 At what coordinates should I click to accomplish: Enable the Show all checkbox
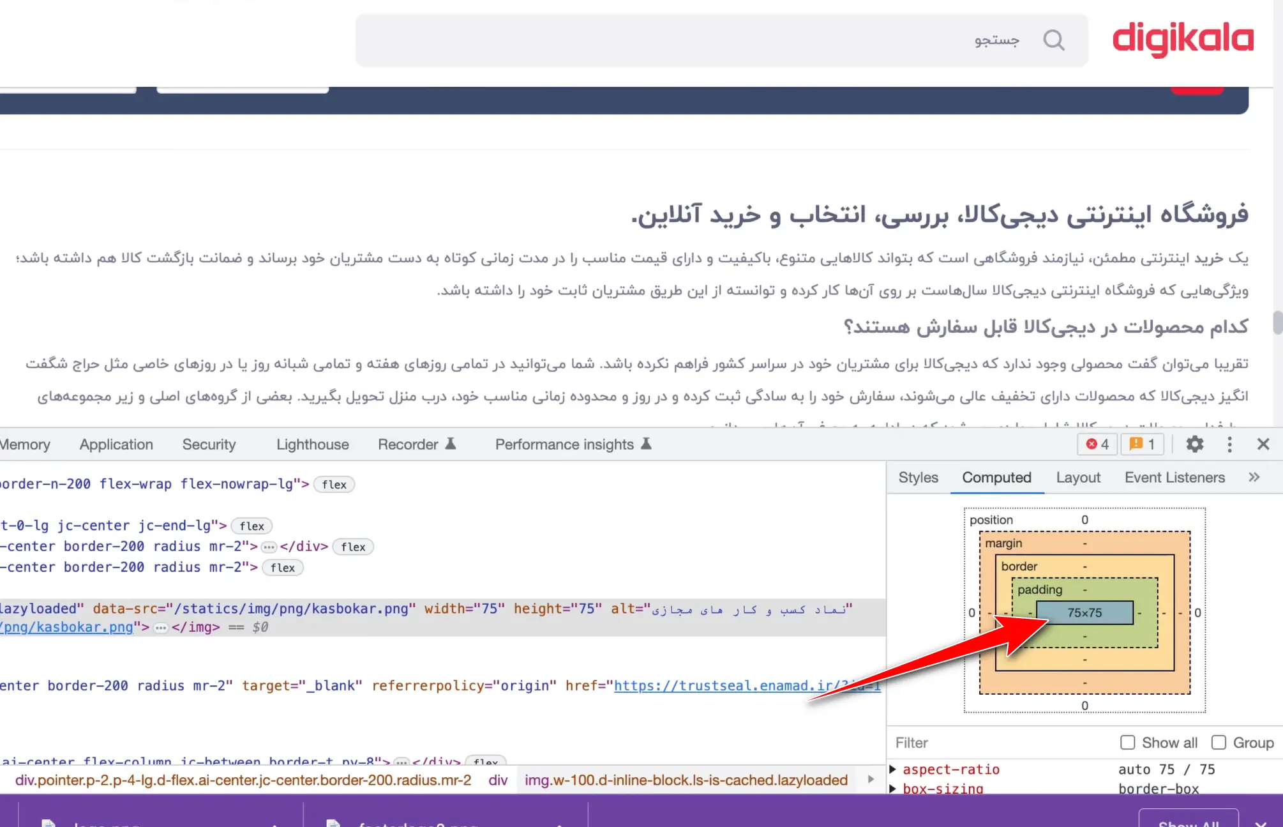pos(1127,743)
